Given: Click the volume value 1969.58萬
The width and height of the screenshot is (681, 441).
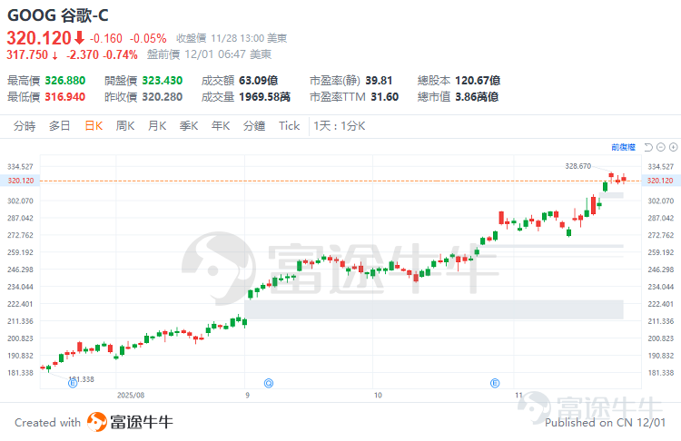Looking at the screenshot, I should [x=264, y=97].
